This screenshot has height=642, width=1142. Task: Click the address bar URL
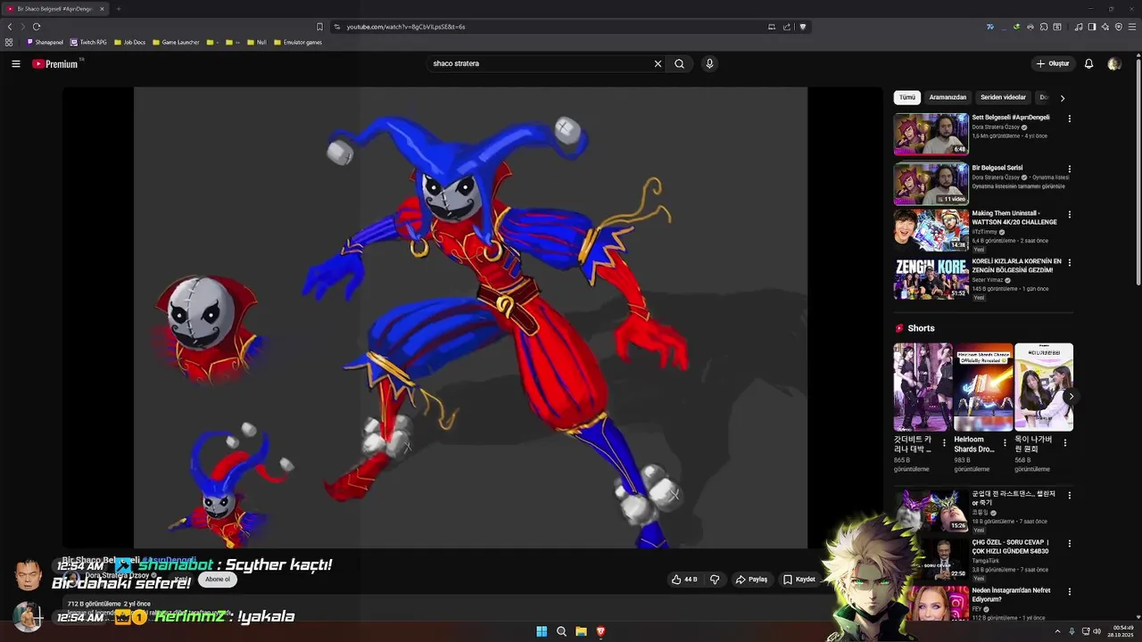[406, 27]
